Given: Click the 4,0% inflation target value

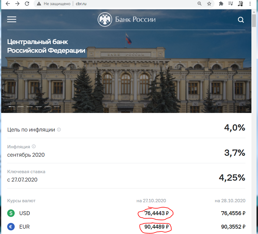Looking at the screenshot, I should click(235, 128).
